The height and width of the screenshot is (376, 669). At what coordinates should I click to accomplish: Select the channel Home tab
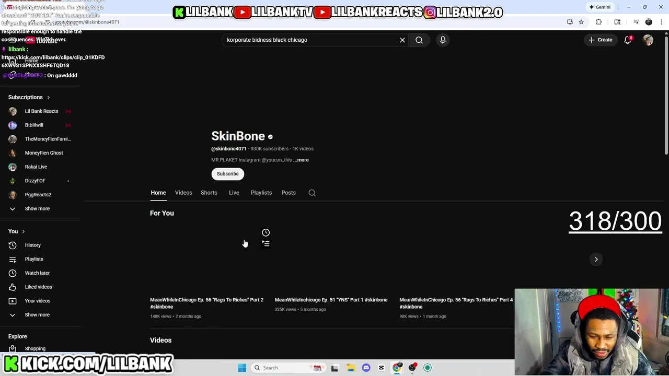pyautogui.click(x=158, y=193)
